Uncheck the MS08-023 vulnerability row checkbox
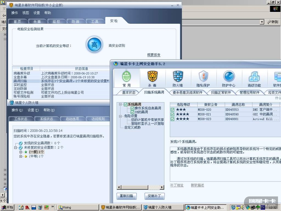Screen dimensions: 281x211 coord(172,119)
